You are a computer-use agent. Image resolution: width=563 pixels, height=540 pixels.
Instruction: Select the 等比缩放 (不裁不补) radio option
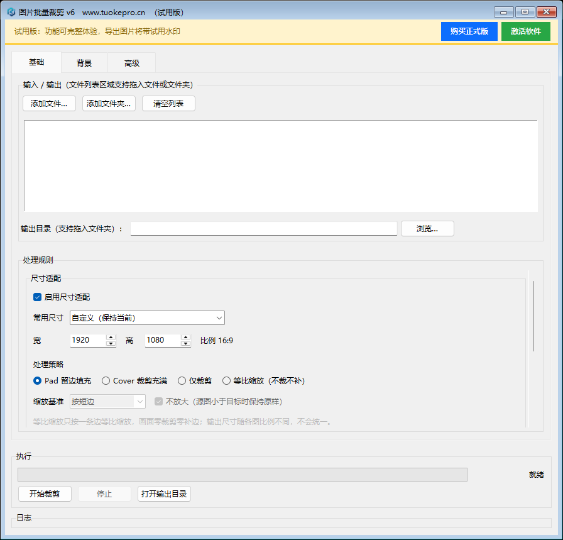pos(263,381)
